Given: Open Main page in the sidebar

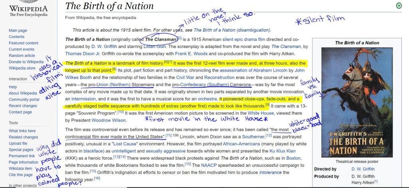Looking at the screenshot, I should click(18, 30).
